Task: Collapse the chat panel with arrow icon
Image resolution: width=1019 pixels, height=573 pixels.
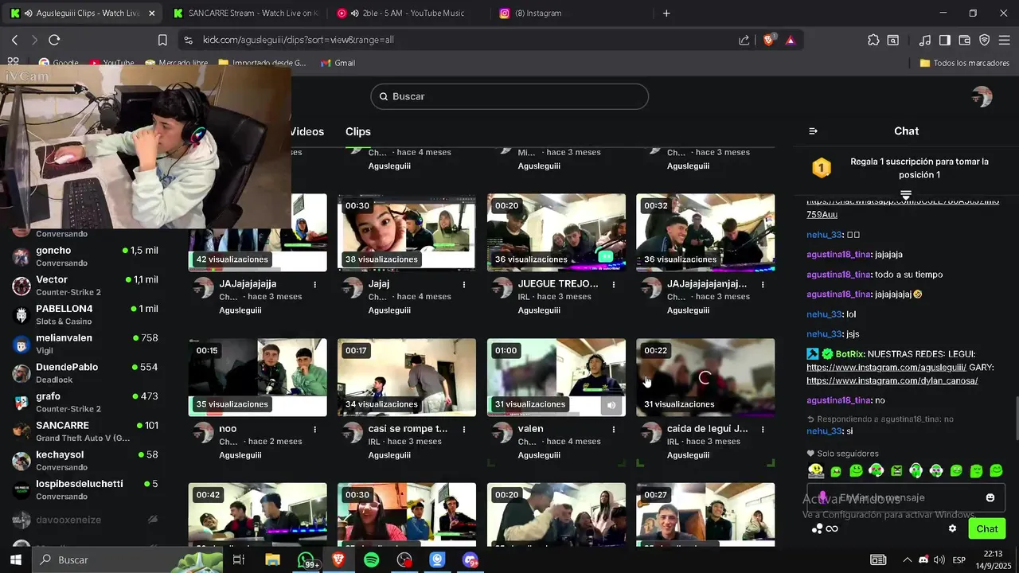Action: (x=813, y=131)
